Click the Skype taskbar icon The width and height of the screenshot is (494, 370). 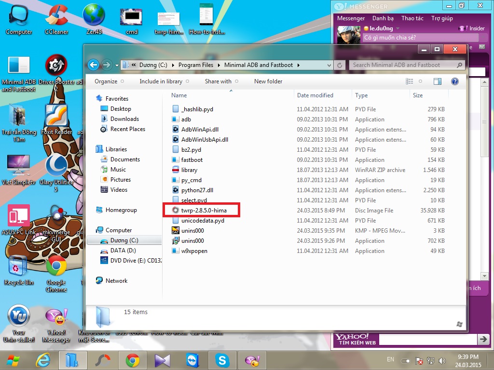coord(222,360)
